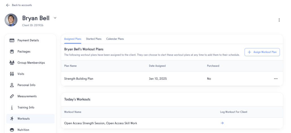Viewport: 291px width, 133px height.
Task: Select the Assigned Plans tab
Action: tap(73, 39)
